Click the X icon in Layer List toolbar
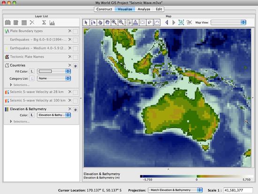 click(x=32, y=23)
